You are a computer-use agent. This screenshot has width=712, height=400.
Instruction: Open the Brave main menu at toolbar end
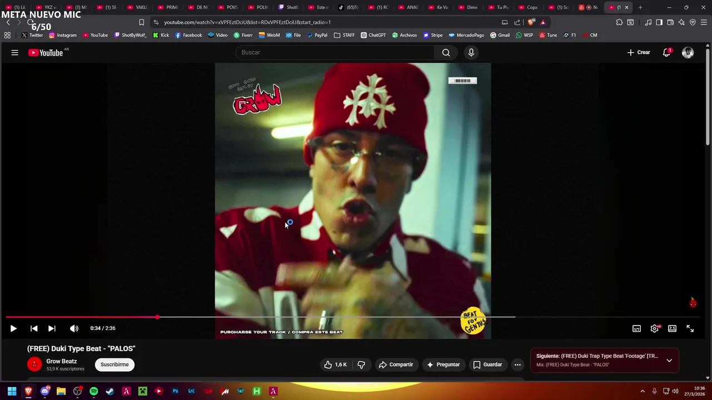703,22
